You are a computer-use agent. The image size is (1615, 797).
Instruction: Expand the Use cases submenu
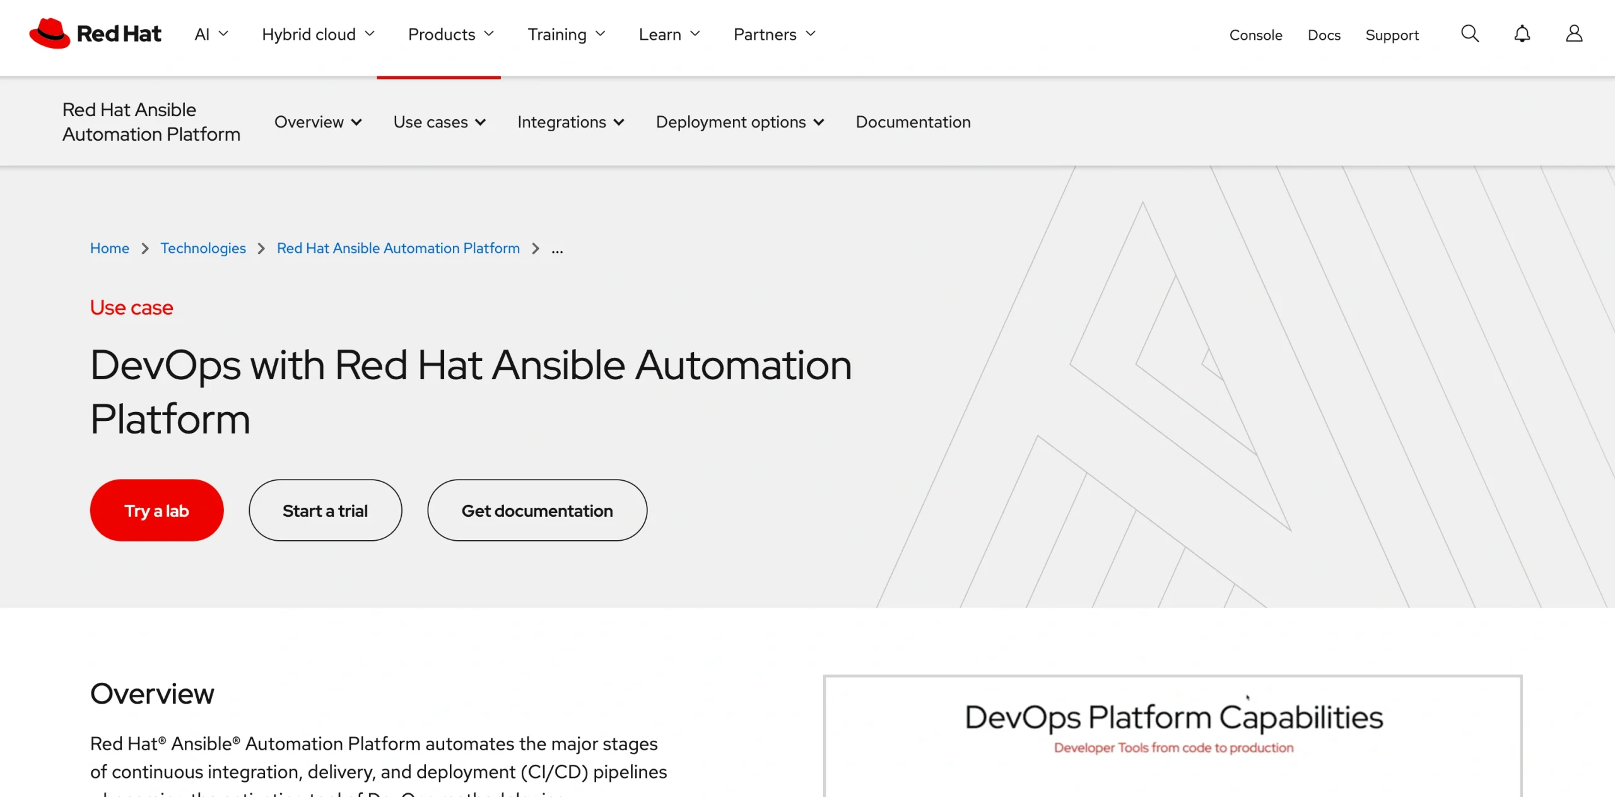point(440,122)
